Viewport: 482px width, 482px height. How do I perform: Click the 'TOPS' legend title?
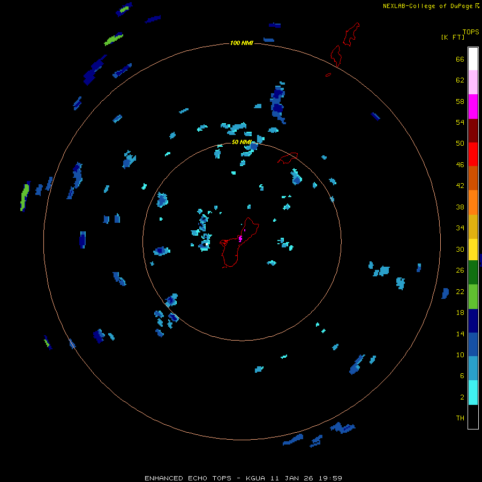point(471,32)
